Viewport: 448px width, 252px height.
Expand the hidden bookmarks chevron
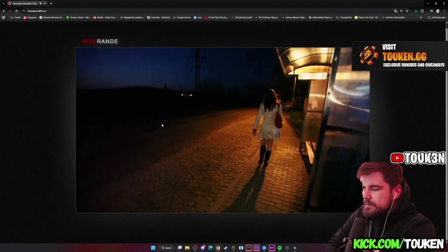coord(421,17)
